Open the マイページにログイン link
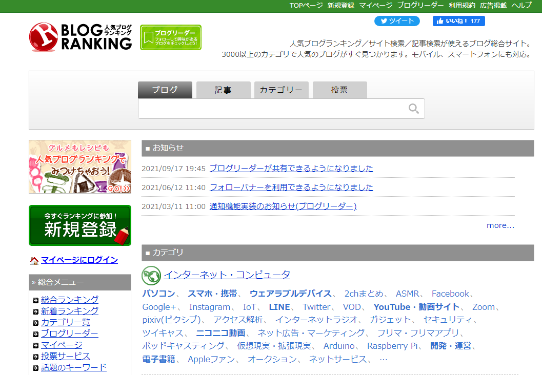This screenshot has height=375, width=542. pyautogui.click(x=79, y=260)
